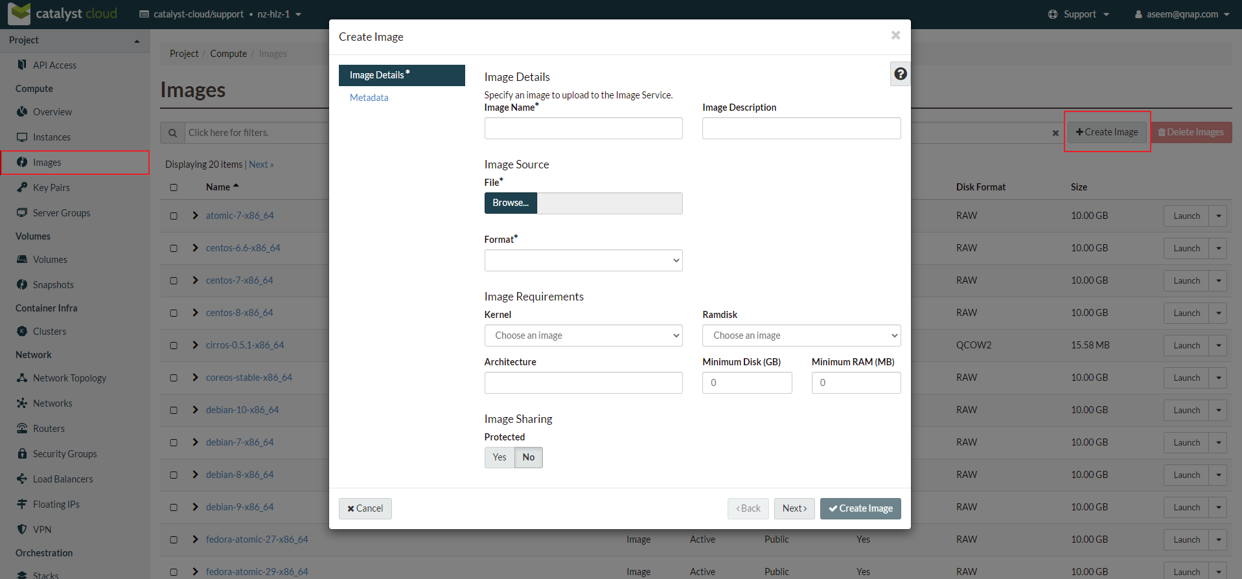Open the Support menu in top bar

coord(1079,14)
